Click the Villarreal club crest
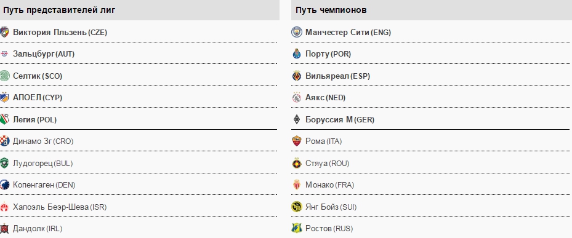Image resolution: width=572 pixels, height=238 pixels. [297, 76]
